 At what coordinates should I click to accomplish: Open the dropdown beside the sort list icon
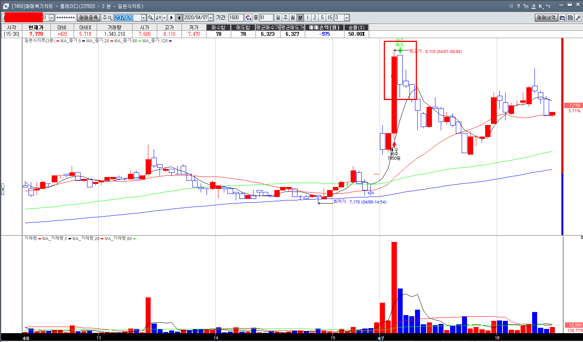tap(165, 18)
